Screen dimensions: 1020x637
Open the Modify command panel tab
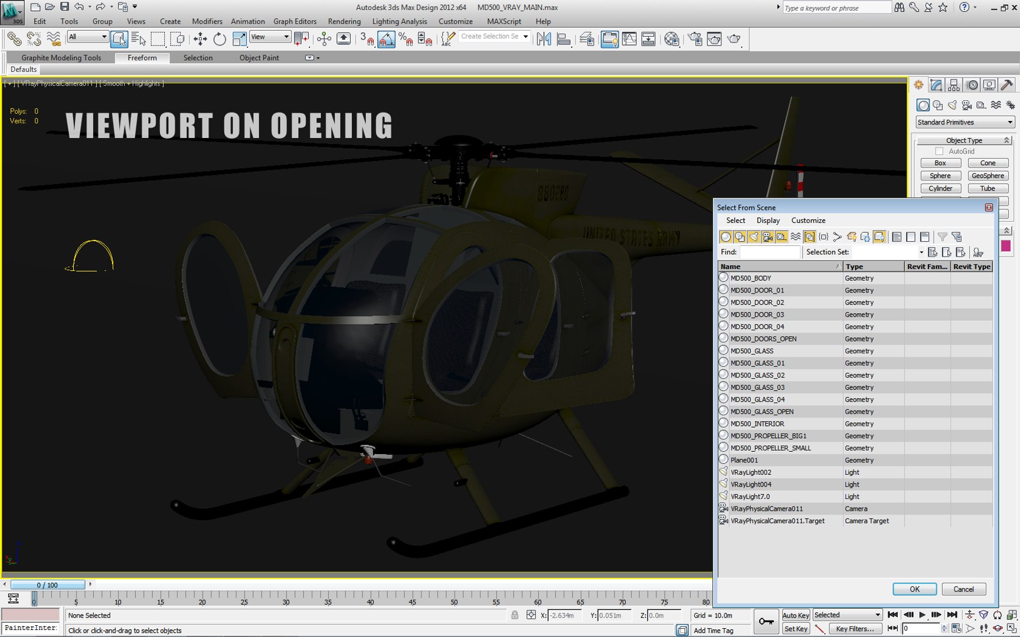coord(936,85)
